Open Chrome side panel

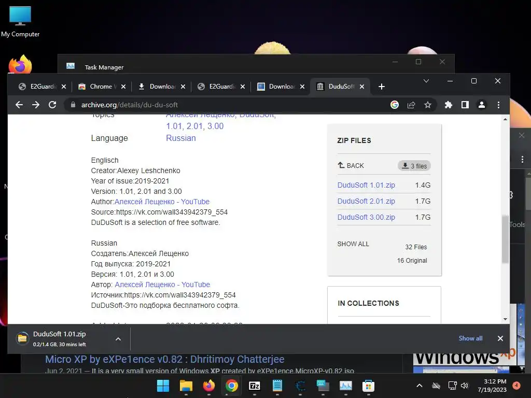coord(465,105)
